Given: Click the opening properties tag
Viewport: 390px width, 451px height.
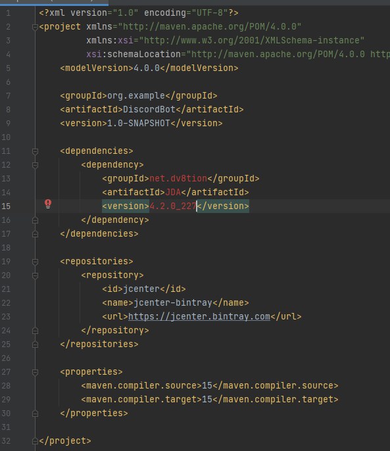Looking at the screenshot, I should point(91,372).
